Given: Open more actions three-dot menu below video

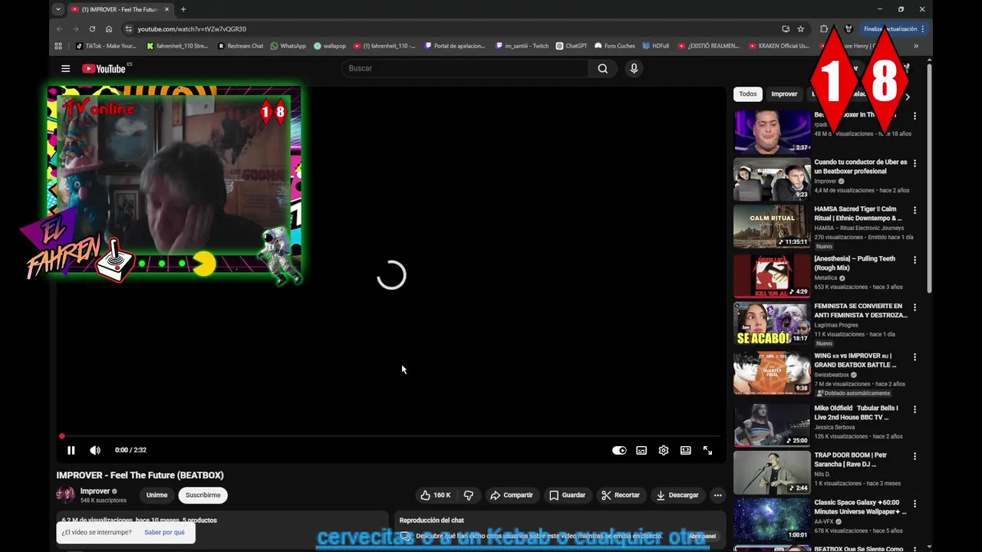Looking at the screenshot, I should point(717,495).
